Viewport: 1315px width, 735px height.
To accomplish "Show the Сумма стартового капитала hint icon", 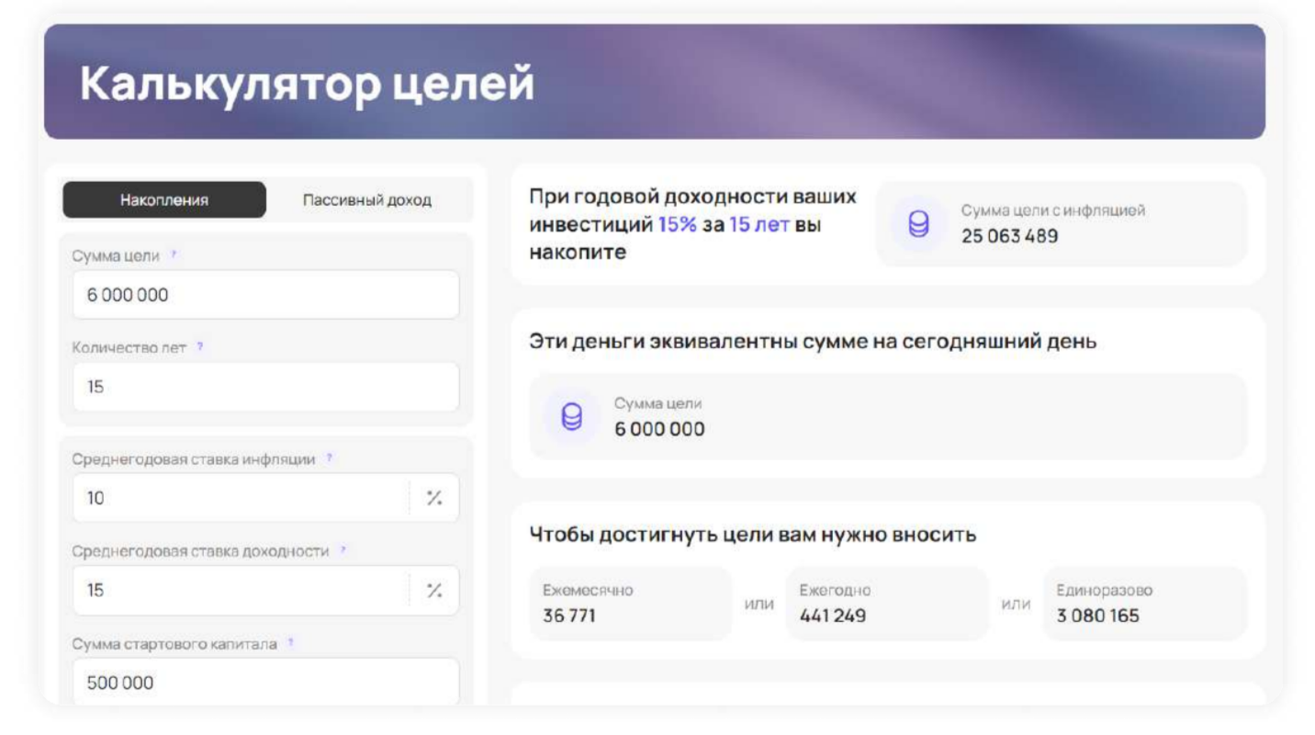I will tap(291, 643).
